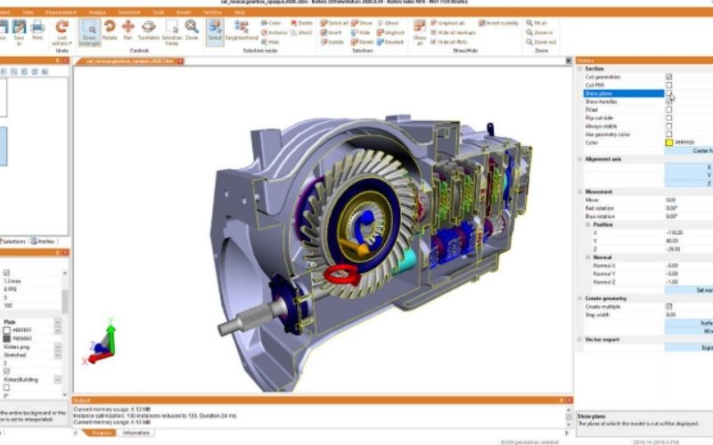Collapse the Section property group

580,69
